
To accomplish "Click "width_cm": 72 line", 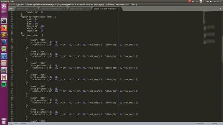I will 34,28.
